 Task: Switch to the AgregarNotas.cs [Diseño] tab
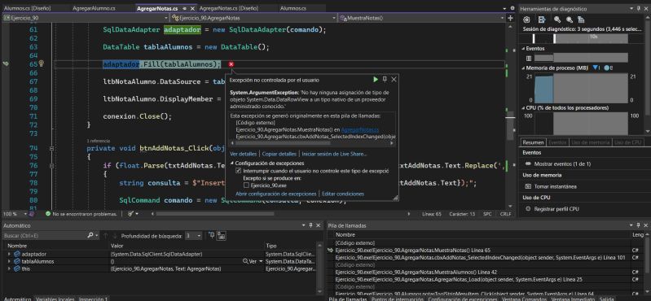point(229,8)
